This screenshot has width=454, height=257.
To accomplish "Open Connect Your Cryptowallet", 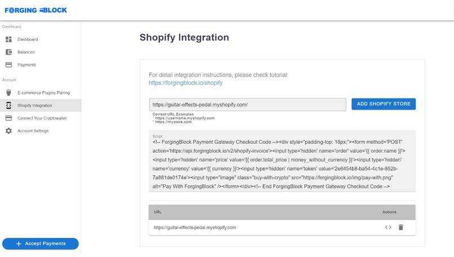I will (x=41, y=118).
